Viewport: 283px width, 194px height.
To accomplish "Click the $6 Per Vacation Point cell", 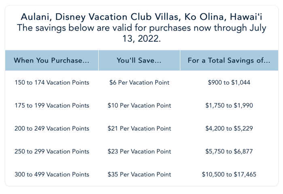I will 139,82.
